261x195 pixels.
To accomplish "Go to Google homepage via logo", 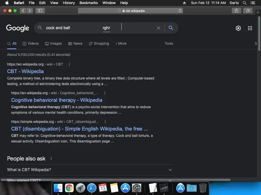I will [x=18, y=28].
